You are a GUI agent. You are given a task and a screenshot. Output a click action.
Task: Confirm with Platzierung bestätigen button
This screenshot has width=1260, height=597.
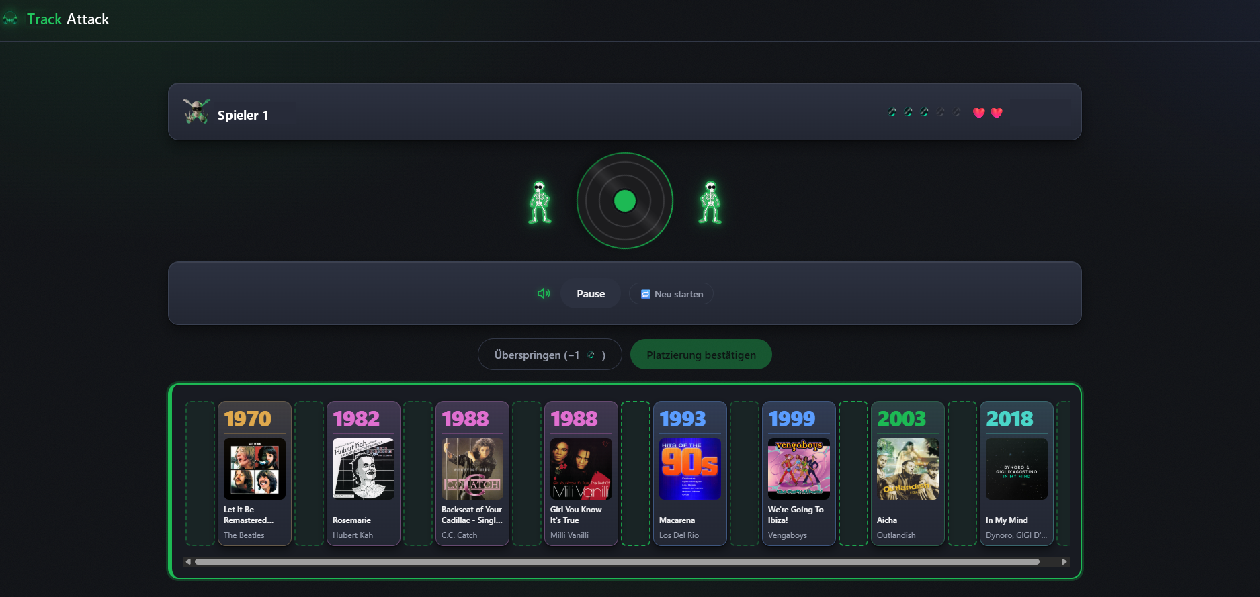[x=701, y=355]
